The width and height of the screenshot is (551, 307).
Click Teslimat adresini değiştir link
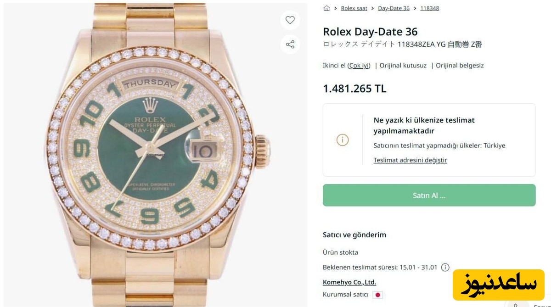[x=410, y=160]
